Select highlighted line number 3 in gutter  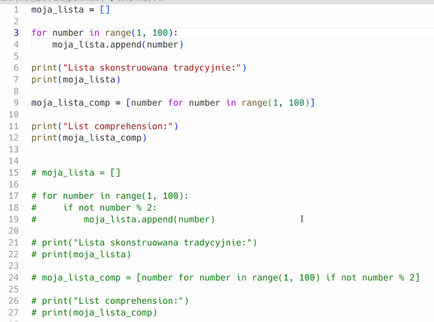click(x=16, y=33)
